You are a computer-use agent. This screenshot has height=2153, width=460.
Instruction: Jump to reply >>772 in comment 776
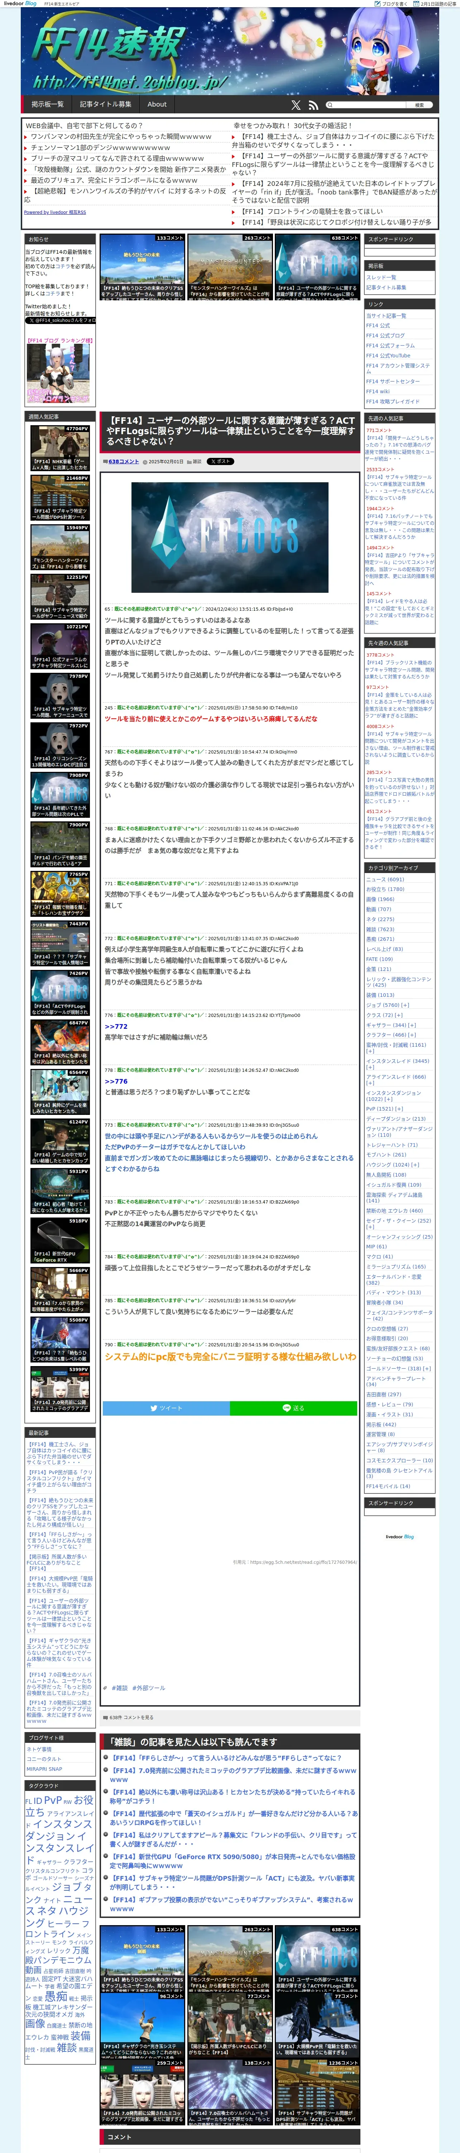click(x=116, y=1026)
